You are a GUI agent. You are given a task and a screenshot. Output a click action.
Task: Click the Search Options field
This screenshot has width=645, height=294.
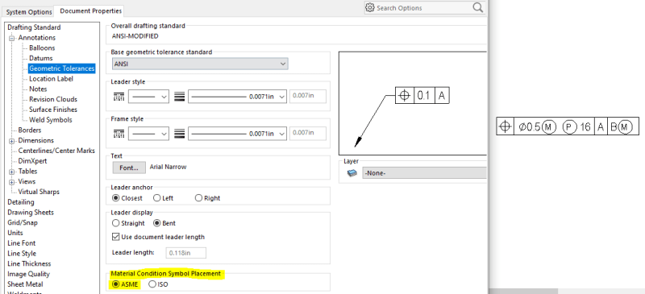coord(424,8)
